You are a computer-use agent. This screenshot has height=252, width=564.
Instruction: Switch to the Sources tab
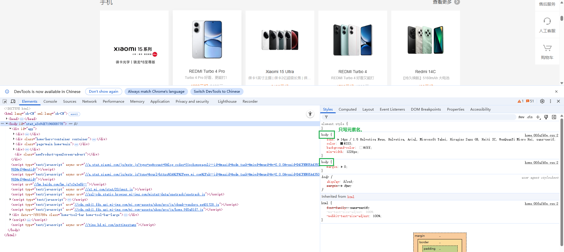coord(70,101)
